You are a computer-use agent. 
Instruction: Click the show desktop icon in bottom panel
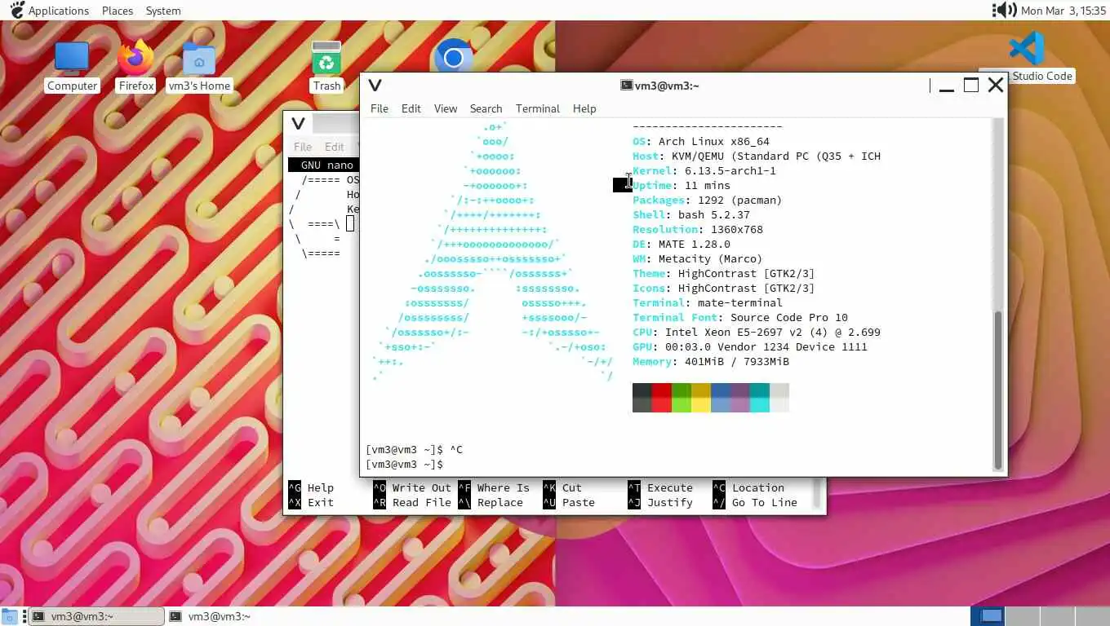(x=9, y=616)
